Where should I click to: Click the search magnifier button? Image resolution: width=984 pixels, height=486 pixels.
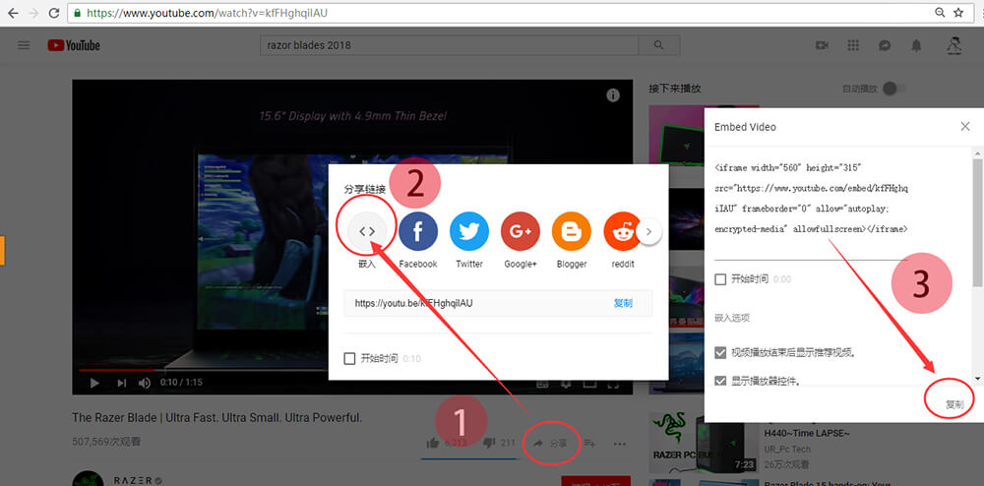click(x=658, y=45)
